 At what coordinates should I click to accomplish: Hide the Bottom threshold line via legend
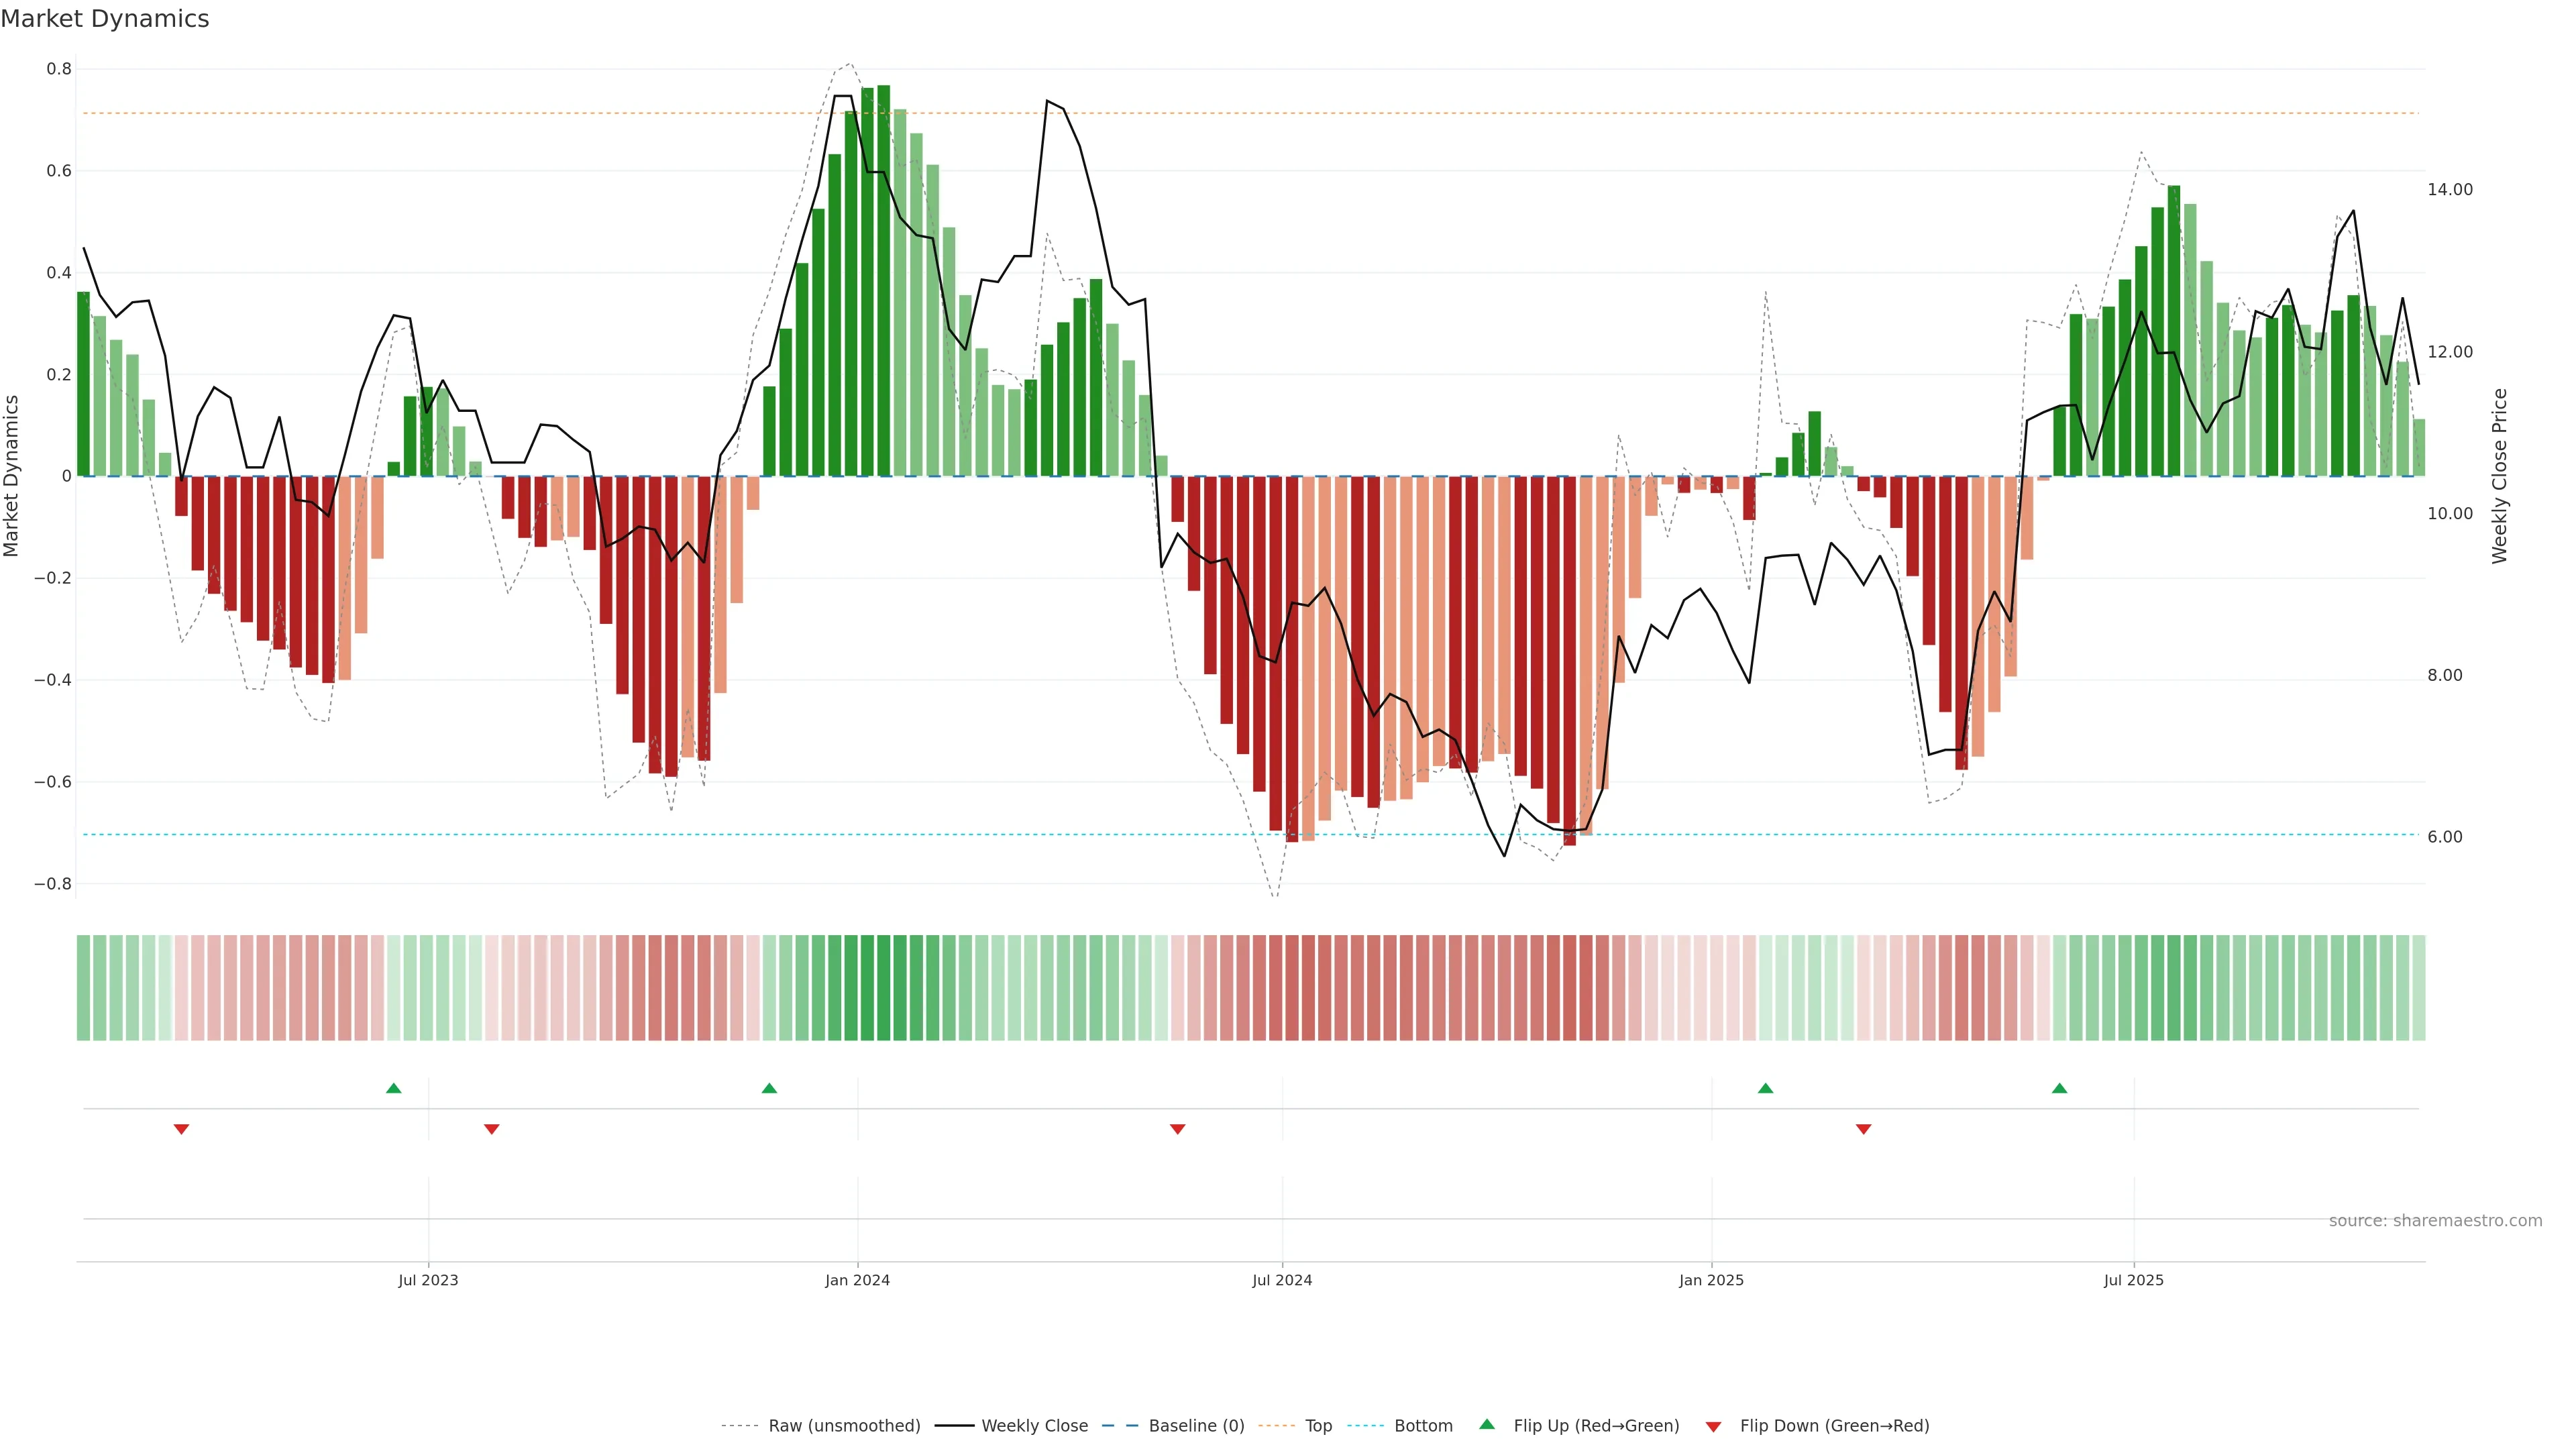(x=1423, y=1426)
